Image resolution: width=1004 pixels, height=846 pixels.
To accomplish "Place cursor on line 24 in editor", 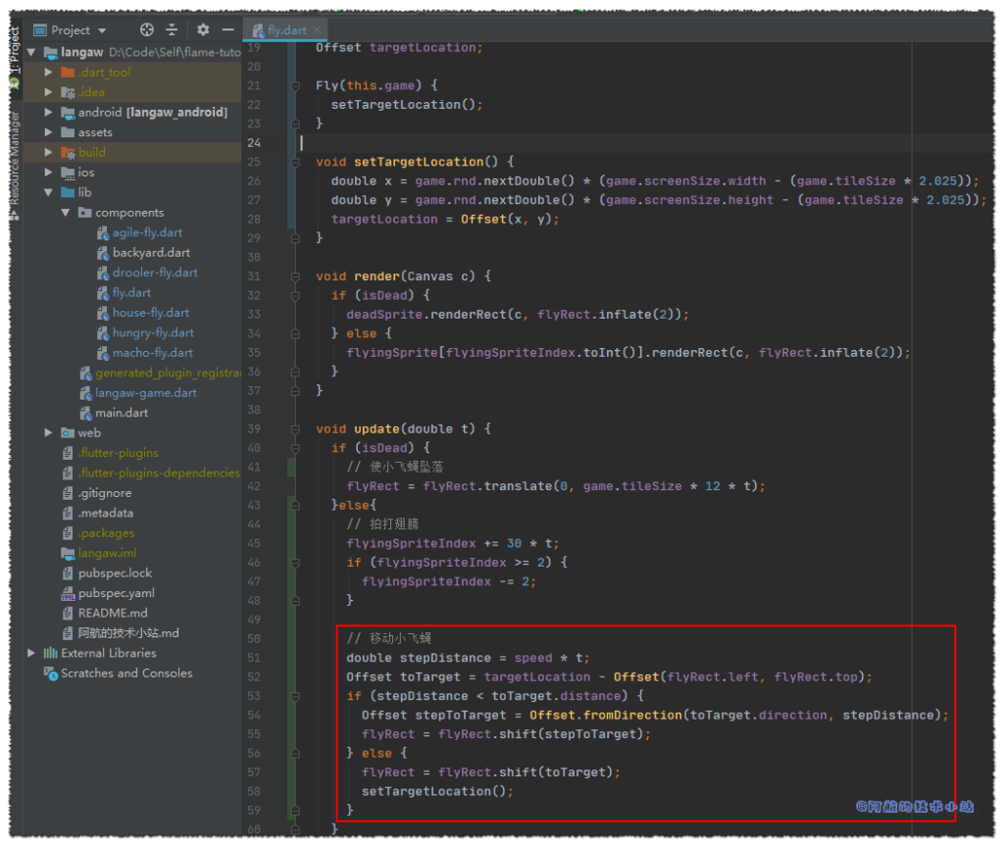I will [588, 143].
